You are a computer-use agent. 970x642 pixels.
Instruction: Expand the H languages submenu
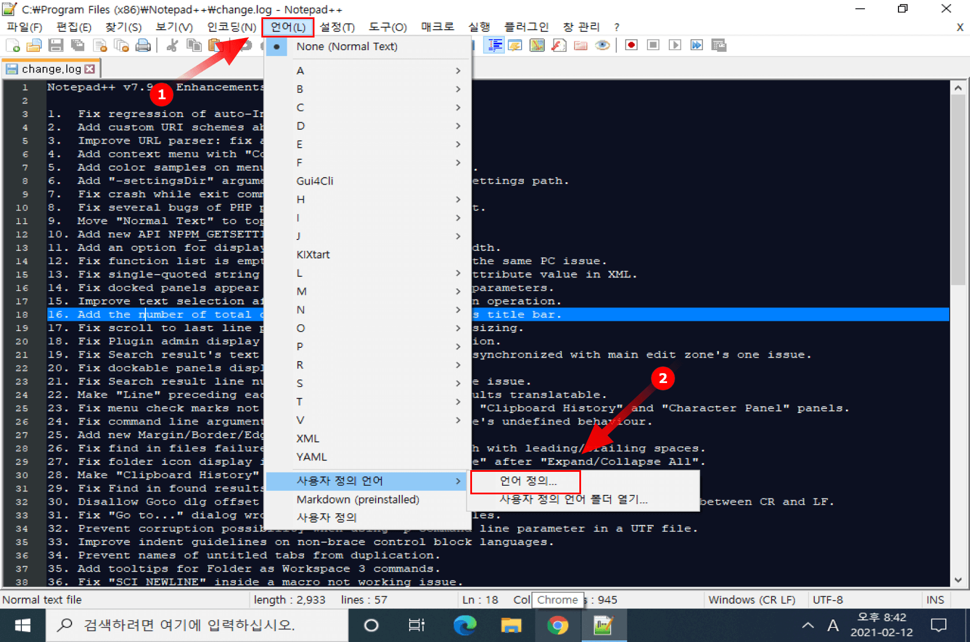368,200
